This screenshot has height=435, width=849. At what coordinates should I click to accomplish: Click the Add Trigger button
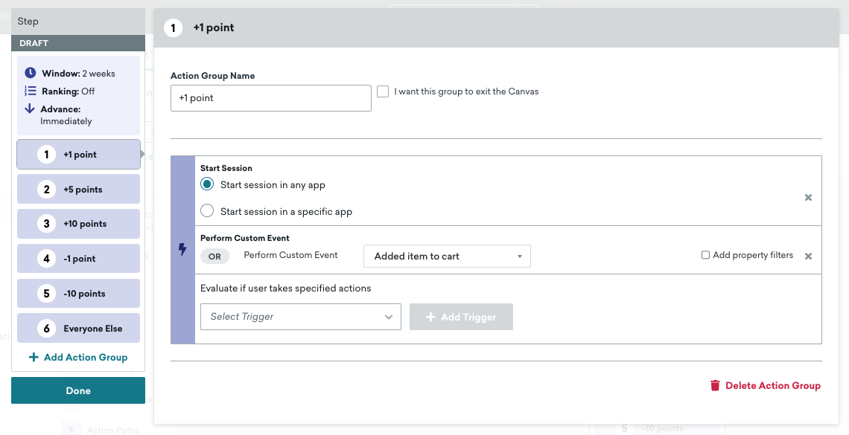click(461, 317)
